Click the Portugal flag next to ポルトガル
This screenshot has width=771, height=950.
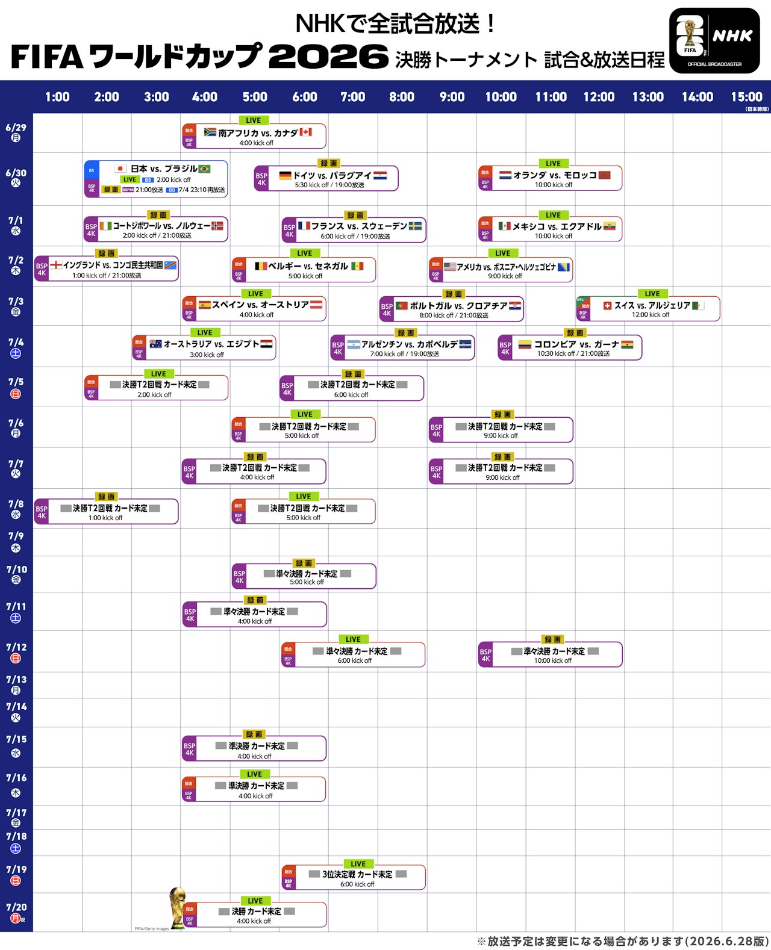point(402,305)
